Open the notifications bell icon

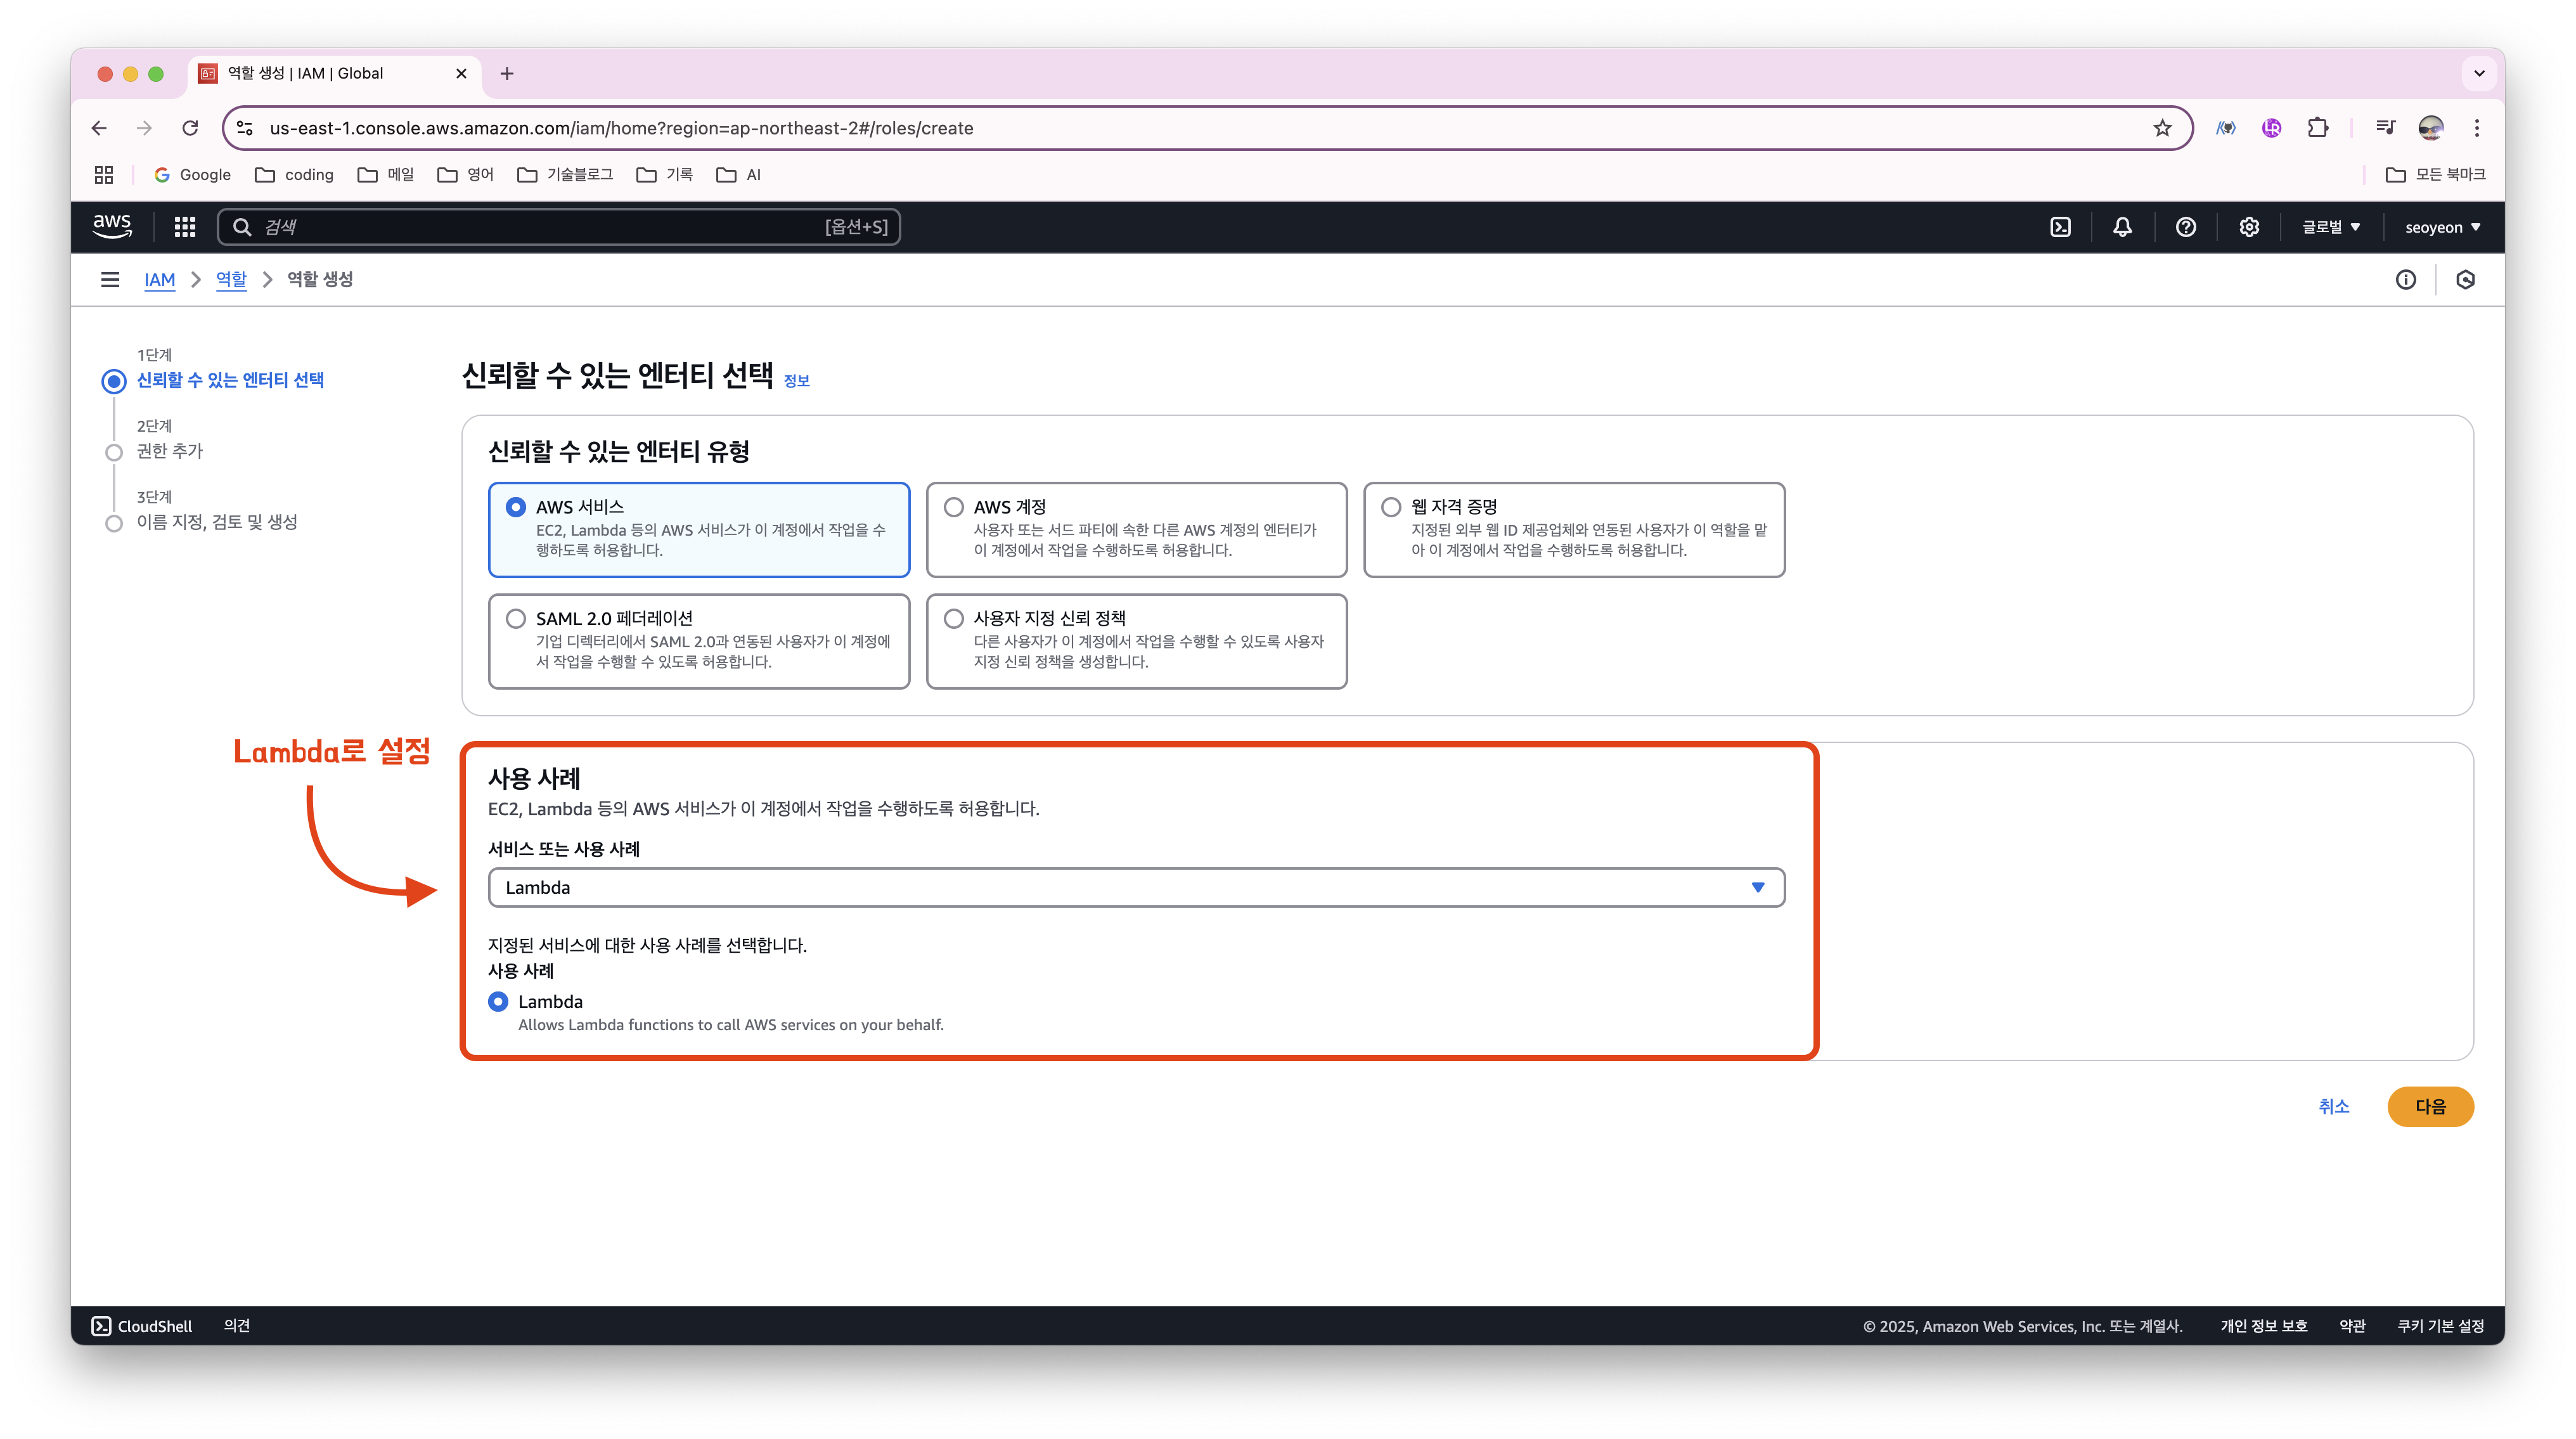[2122, 227]
